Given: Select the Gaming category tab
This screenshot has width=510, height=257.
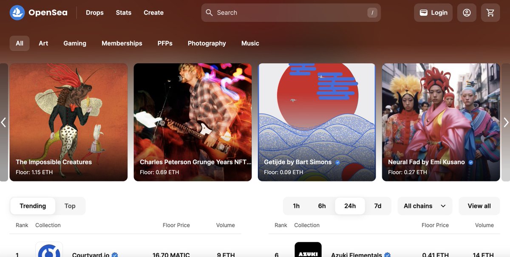Looking at the screenshot, I should click(x=75, y=43).
